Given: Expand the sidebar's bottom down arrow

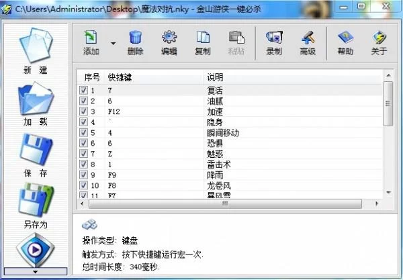Looking at the screenshot, I should point(36,271).
